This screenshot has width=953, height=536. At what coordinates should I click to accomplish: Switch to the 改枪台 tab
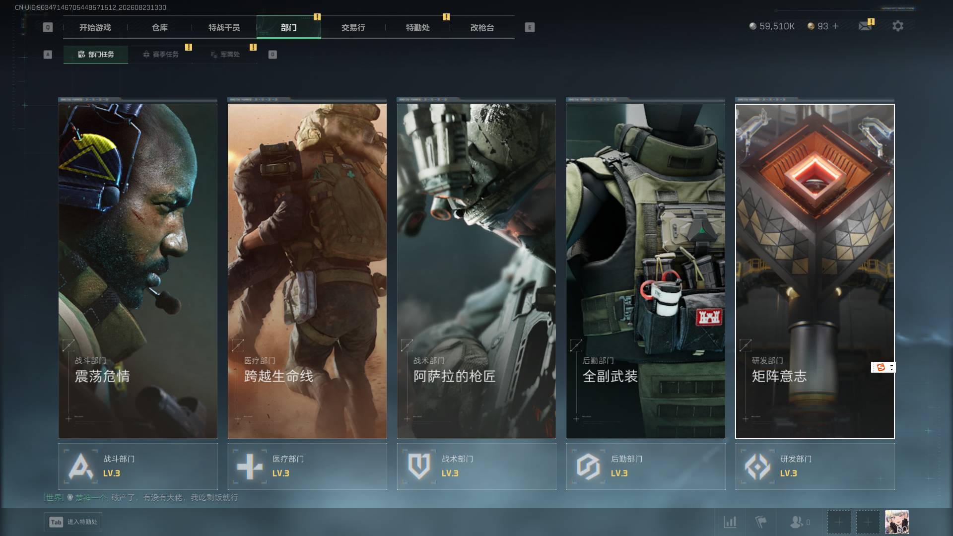pos(482,27)
